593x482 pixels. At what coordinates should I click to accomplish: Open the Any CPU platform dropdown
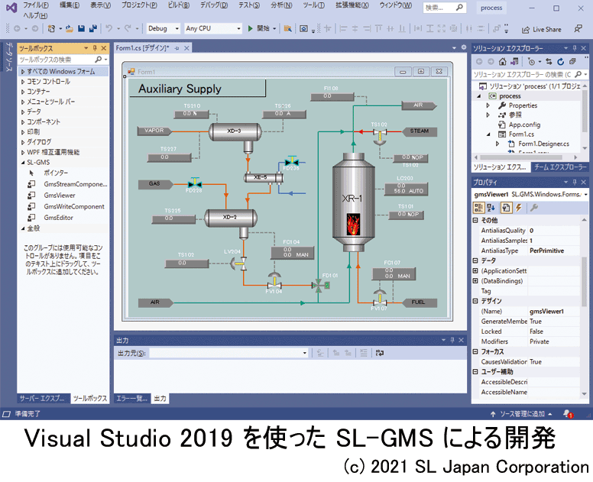[x=212, y=29]
